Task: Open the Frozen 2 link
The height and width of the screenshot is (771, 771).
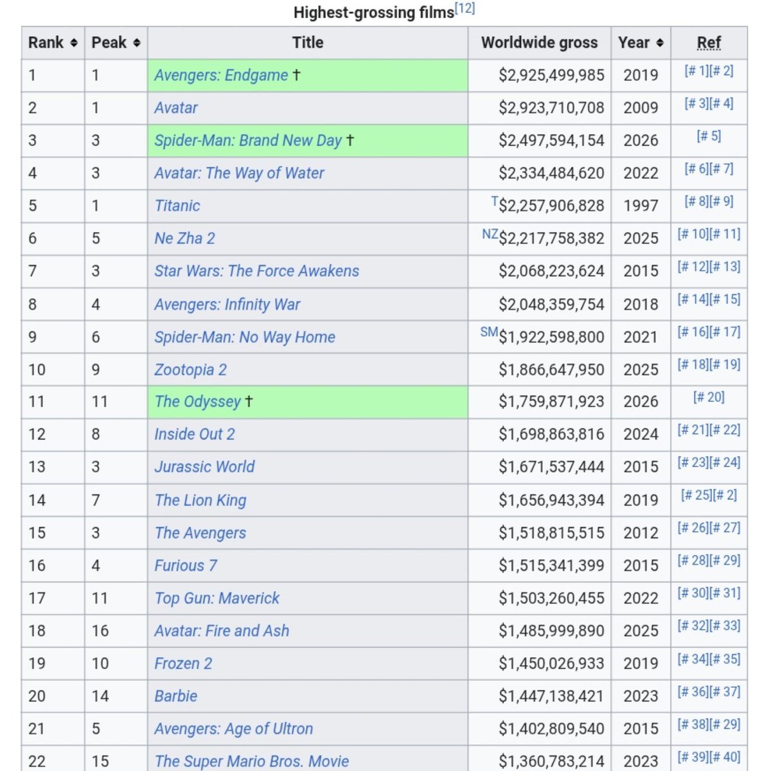Action: 183,664
